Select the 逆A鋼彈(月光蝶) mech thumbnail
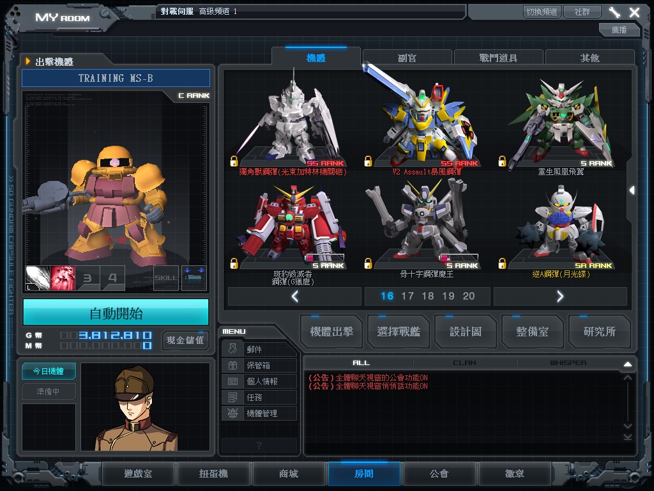The image size is (654, 491). click(x=561, y=226)
